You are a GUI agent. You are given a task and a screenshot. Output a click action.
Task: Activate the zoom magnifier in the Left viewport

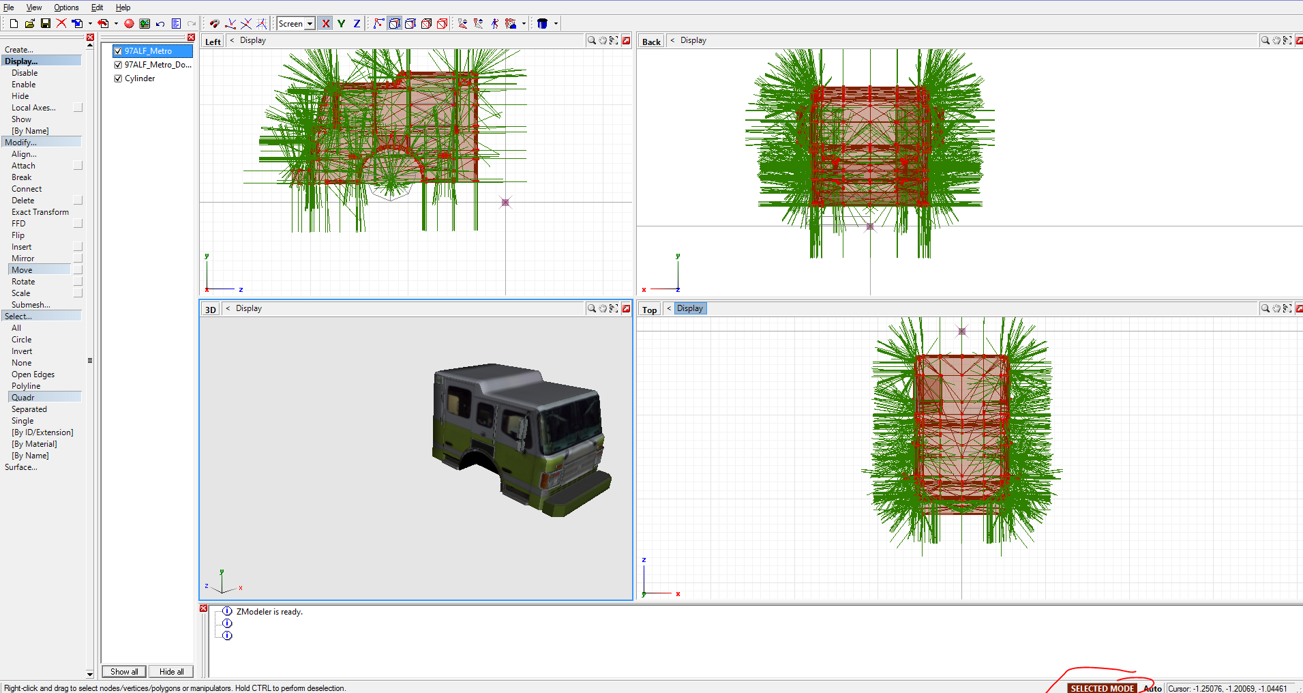click(x=591, y=40)
